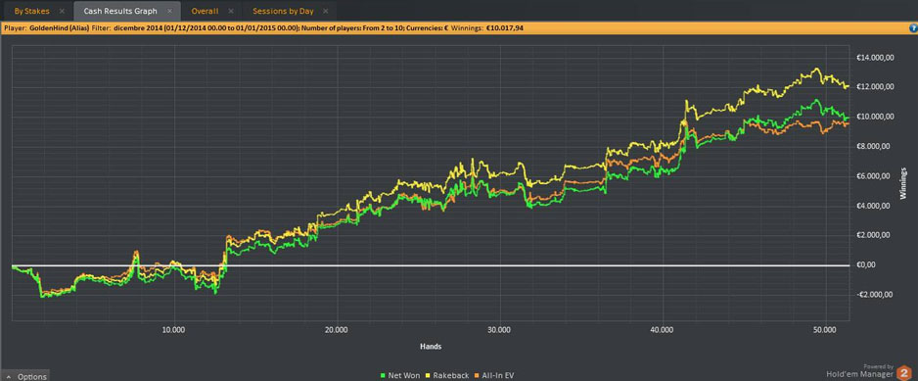Click the -€2.000,00 axis value
Screen dimensions: 918x381
point(874,294)
